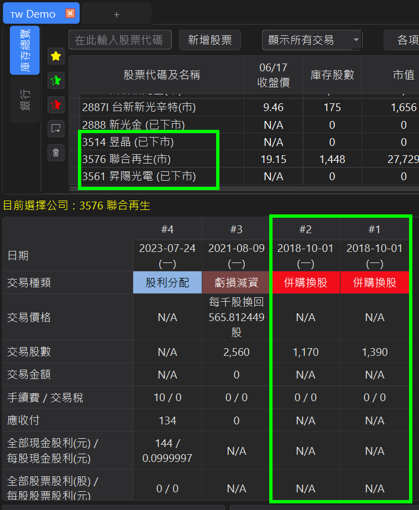Viewport: 419px width, 510px height.
Task: Click closing price 9.46 cell
Action: click(273, 107)
